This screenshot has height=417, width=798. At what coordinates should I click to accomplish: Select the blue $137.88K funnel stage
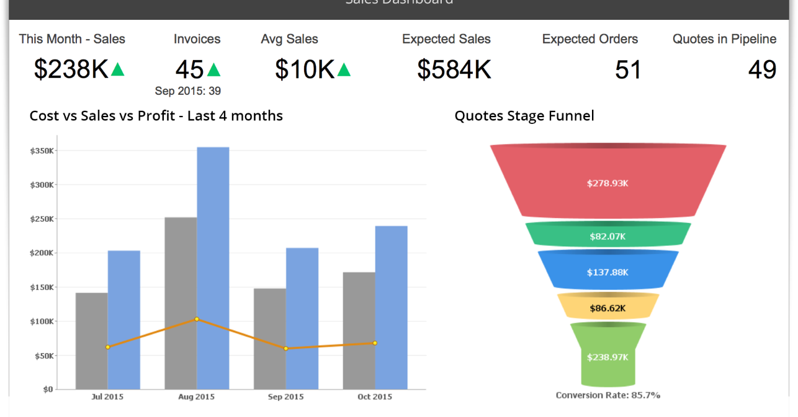(x=607, y=272)
